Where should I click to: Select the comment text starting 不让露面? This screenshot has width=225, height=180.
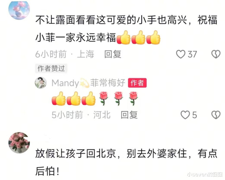[x=126, y=29]
